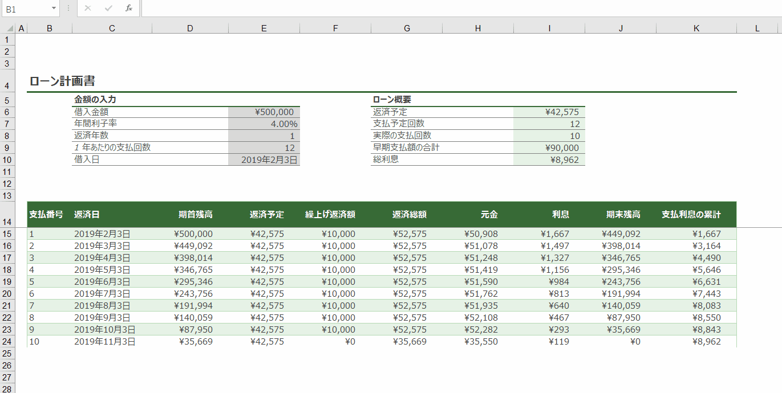Click the 1 年あたりの支払回数 label

click(112, 148)
